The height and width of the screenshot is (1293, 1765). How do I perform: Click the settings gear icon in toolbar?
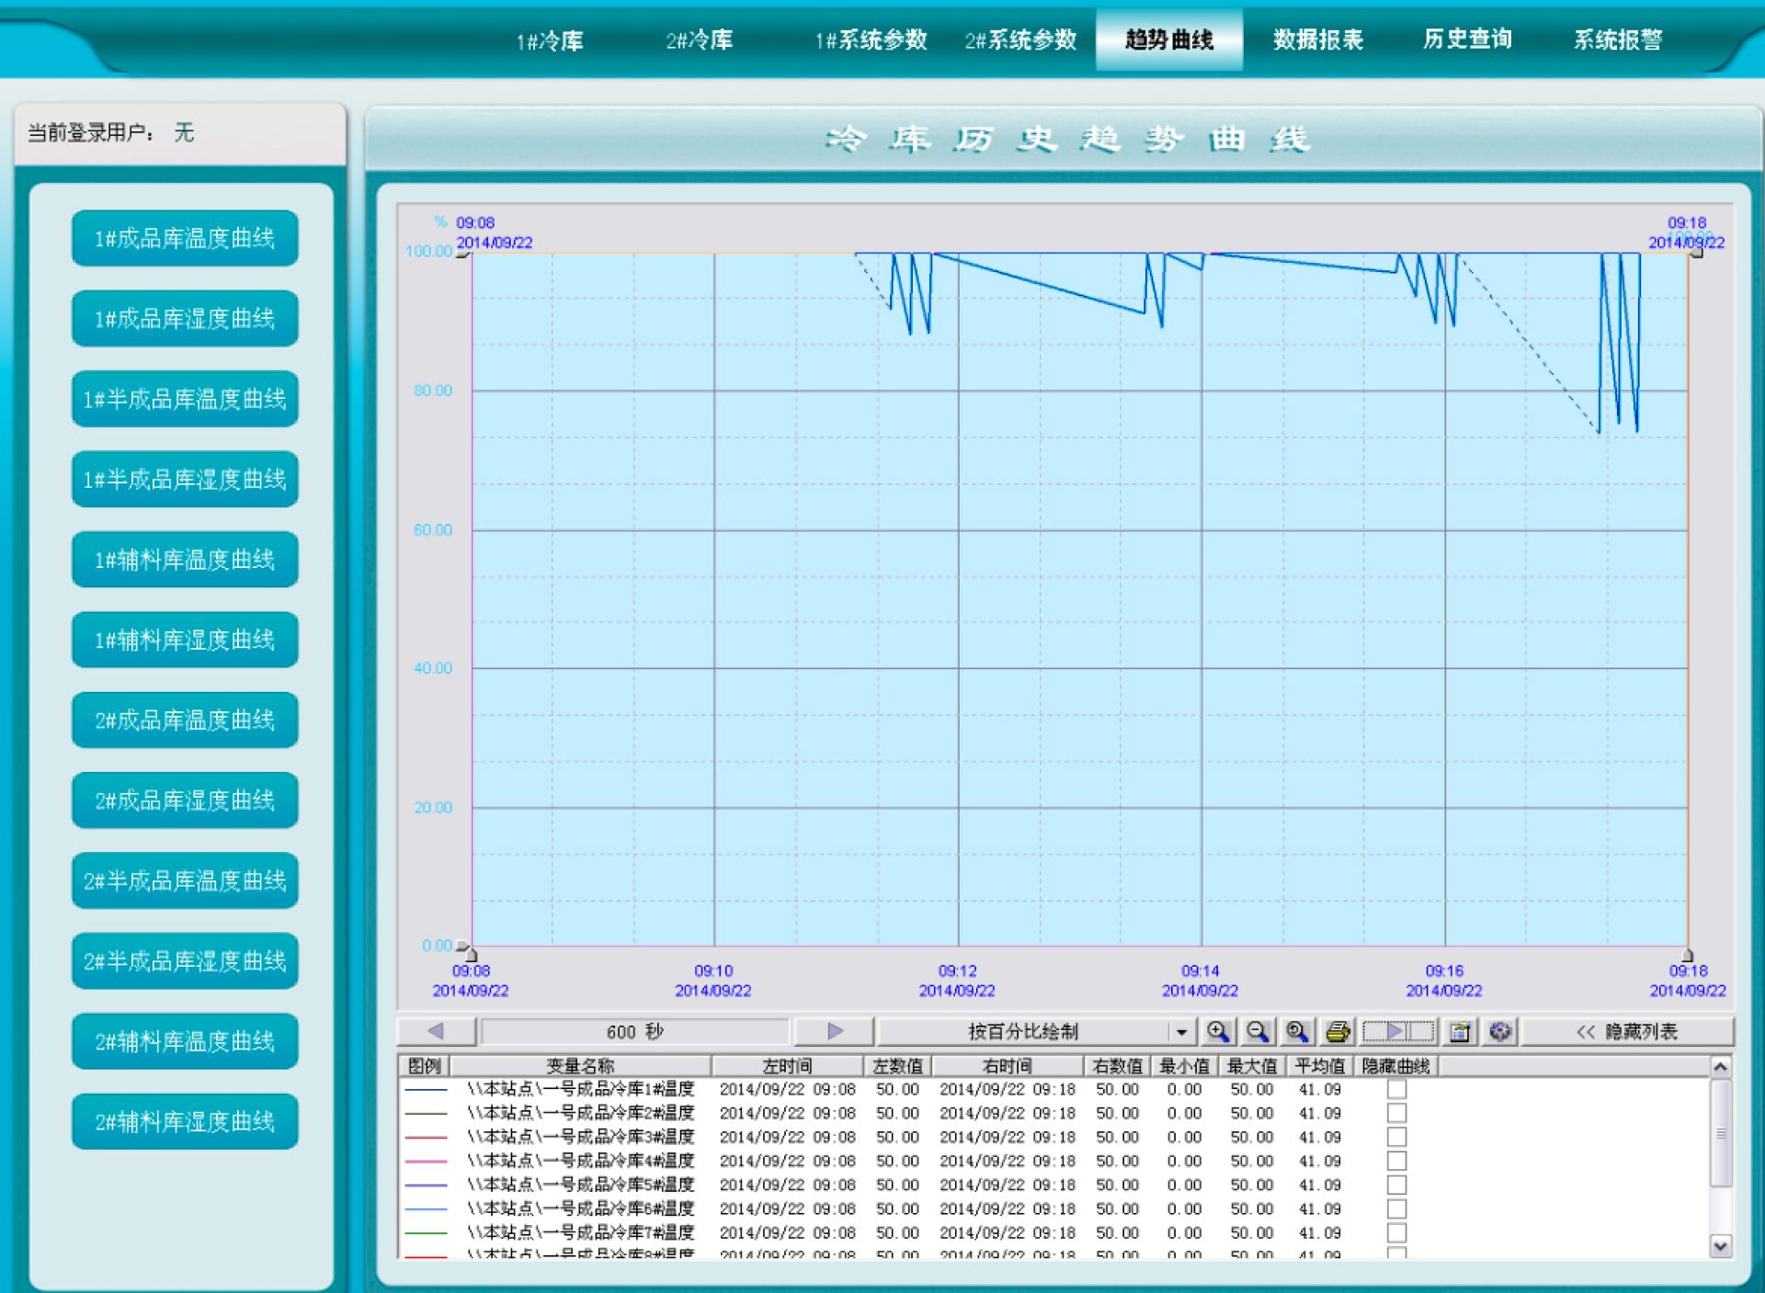[1500, 1031]
